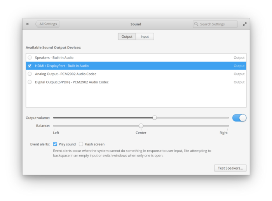Toggle the output volume mute switch
Viewport: 272px width, 201px height.
click(x=239, y=118)
